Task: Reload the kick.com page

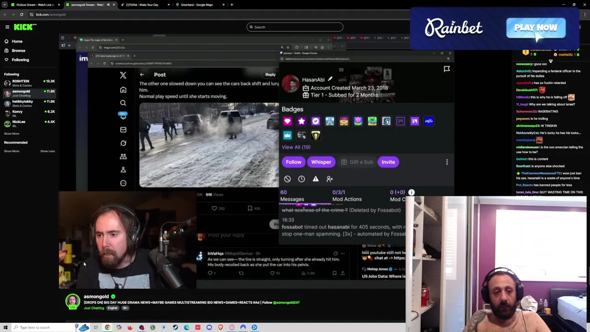Action: (x=21, y=14)
